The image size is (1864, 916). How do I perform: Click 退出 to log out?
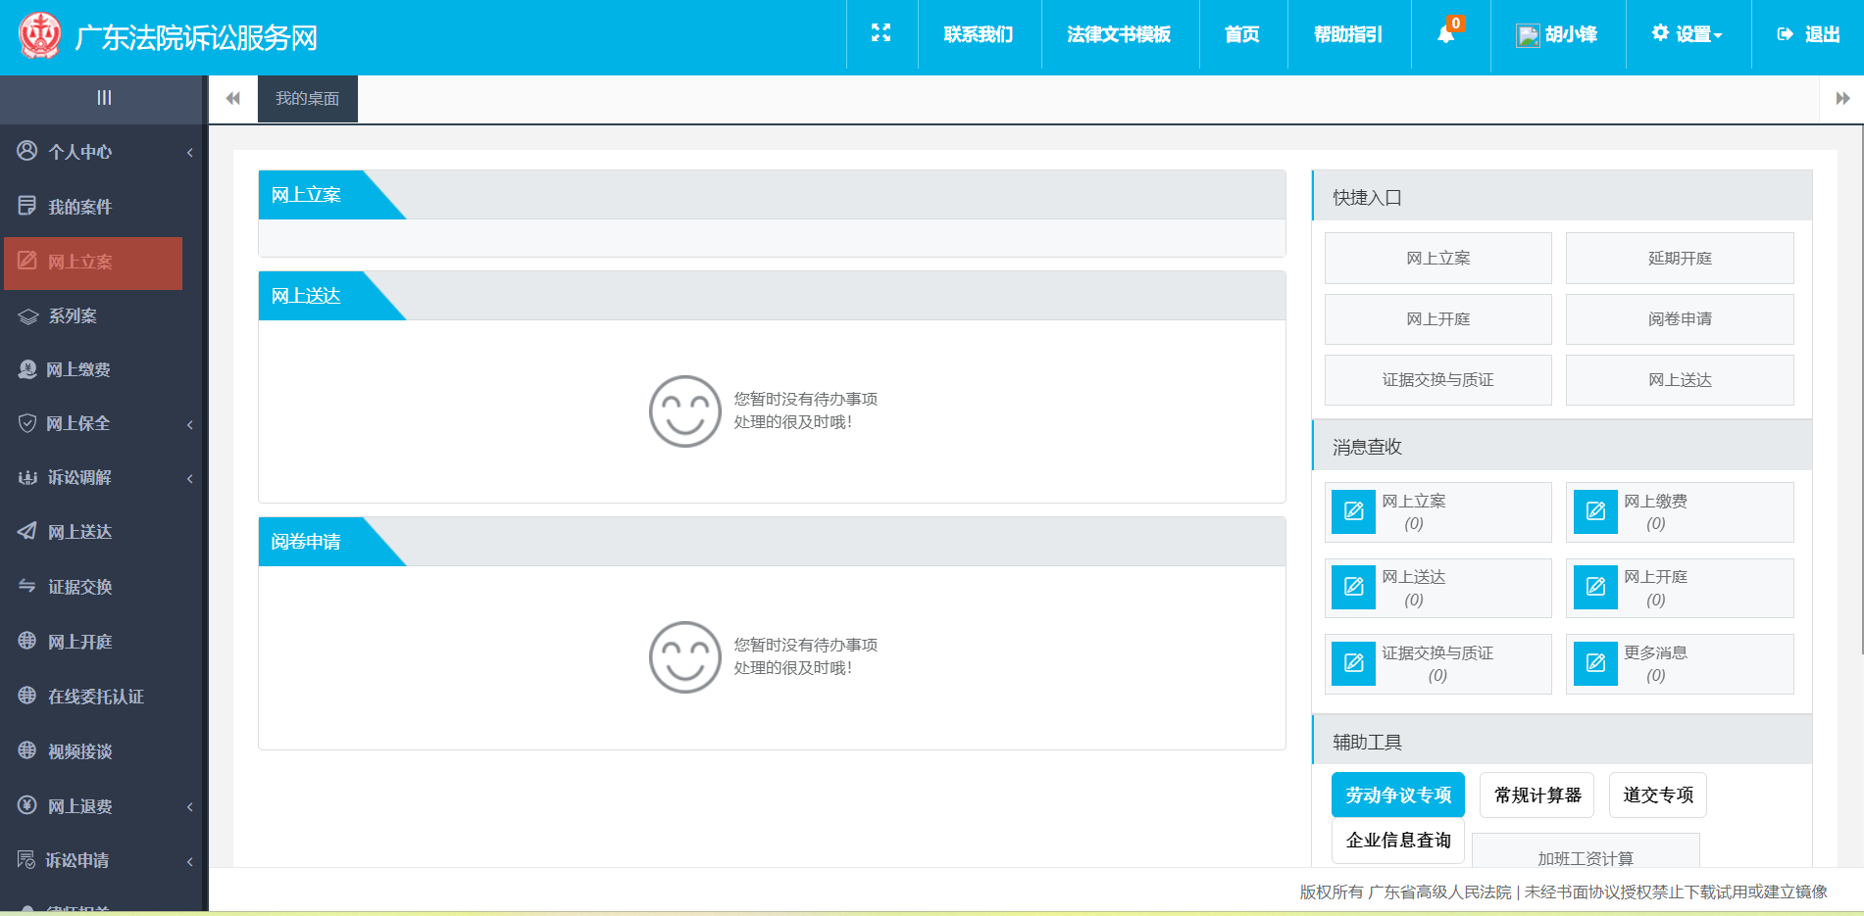1808,34
